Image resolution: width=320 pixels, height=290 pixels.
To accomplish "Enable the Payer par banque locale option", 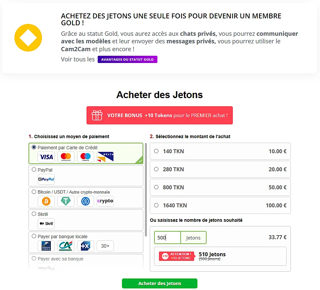I will click(x=34, y=236).
